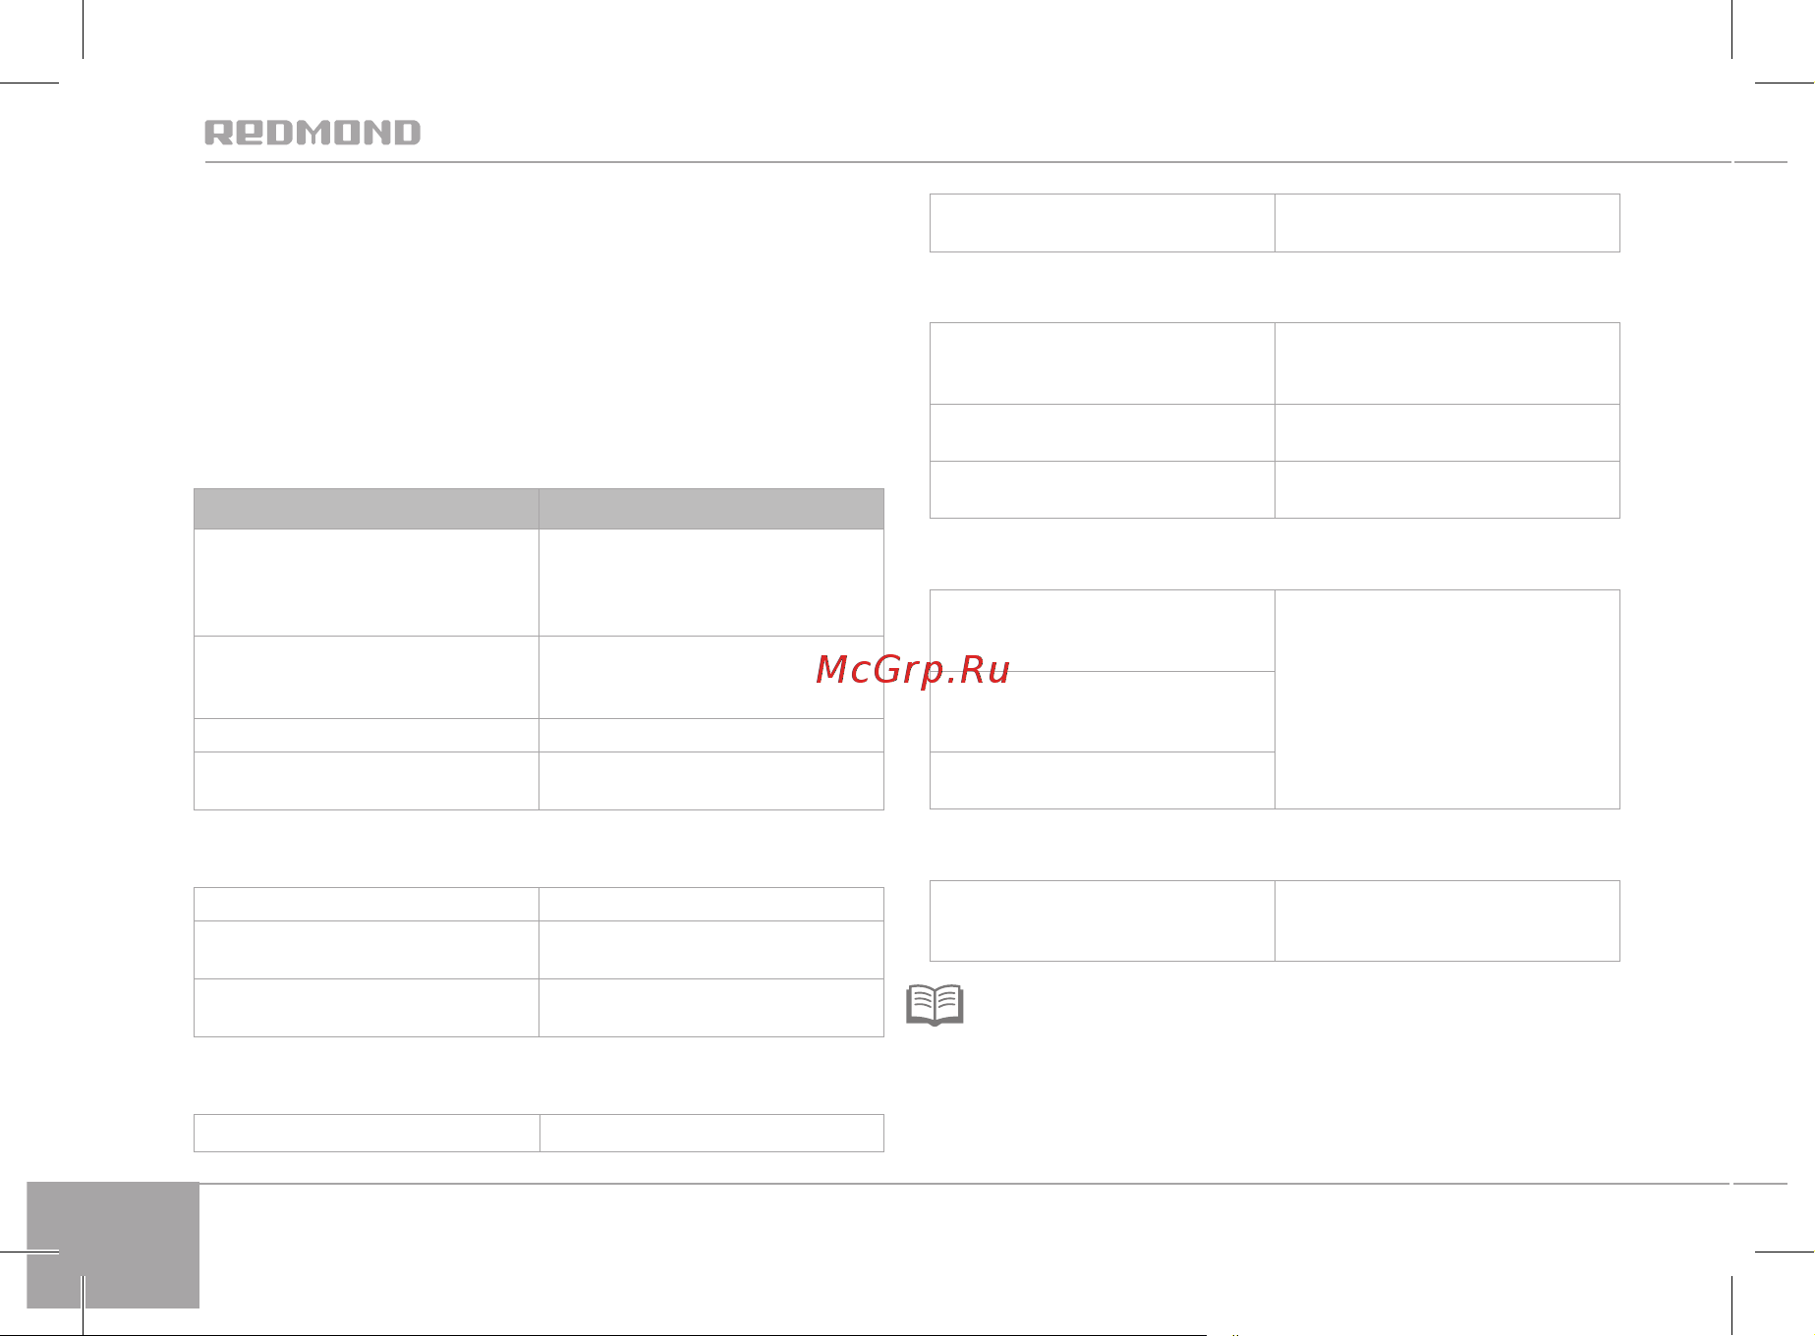Screen dimensions: 1815x1336
Task: Click the horizontal header line beneath the REDMOND logo
Action: coord(968,162)
